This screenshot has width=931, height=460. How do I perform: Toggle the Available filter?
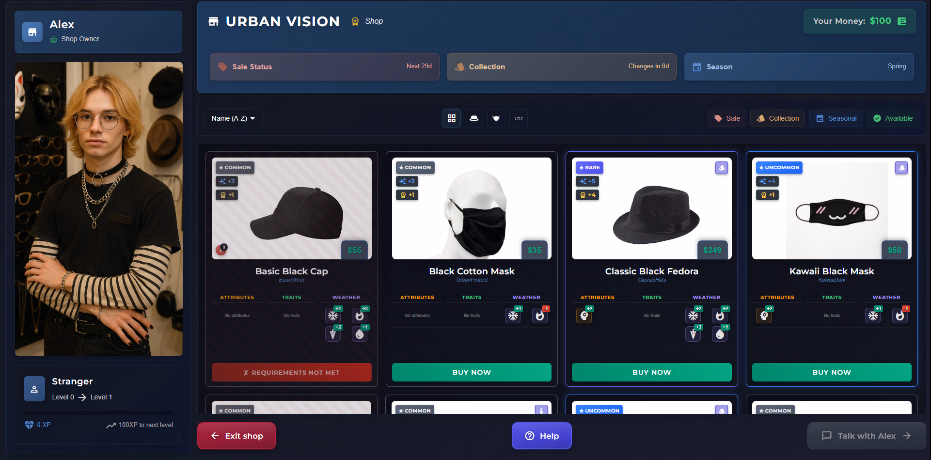pyautogui.click(x=893, y=118)
